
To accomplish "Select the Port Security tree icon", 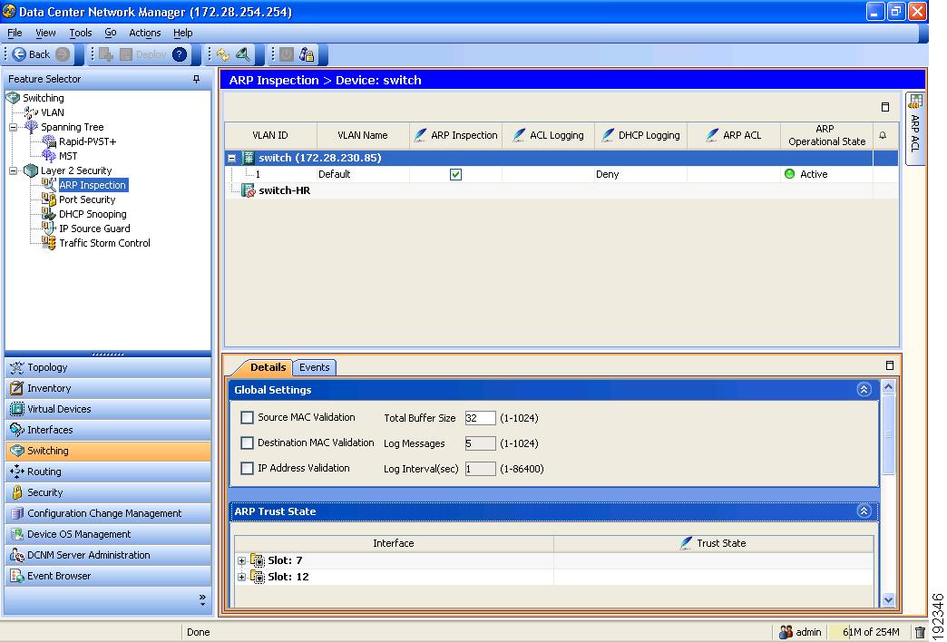I will tap(49, 199).
